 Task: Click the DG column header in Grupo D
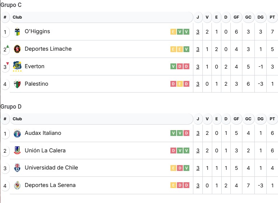tap(260, 119)
